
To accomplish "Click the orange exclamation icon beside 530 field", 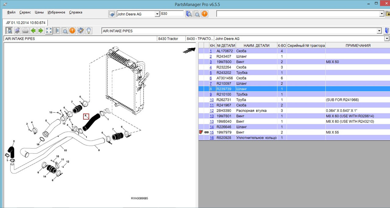I will [204, 14].
